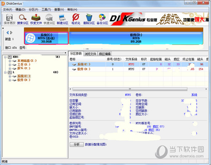
Task: Switch to the 扇区编辑 tab
Action: click(x=105, y=54)
